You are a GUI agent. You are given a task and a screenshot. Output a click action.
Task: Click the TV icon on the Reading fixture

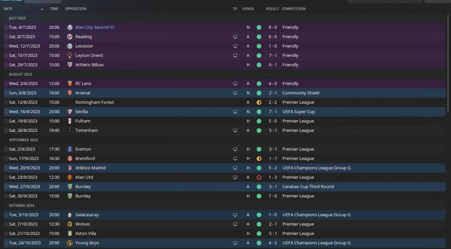235,37
